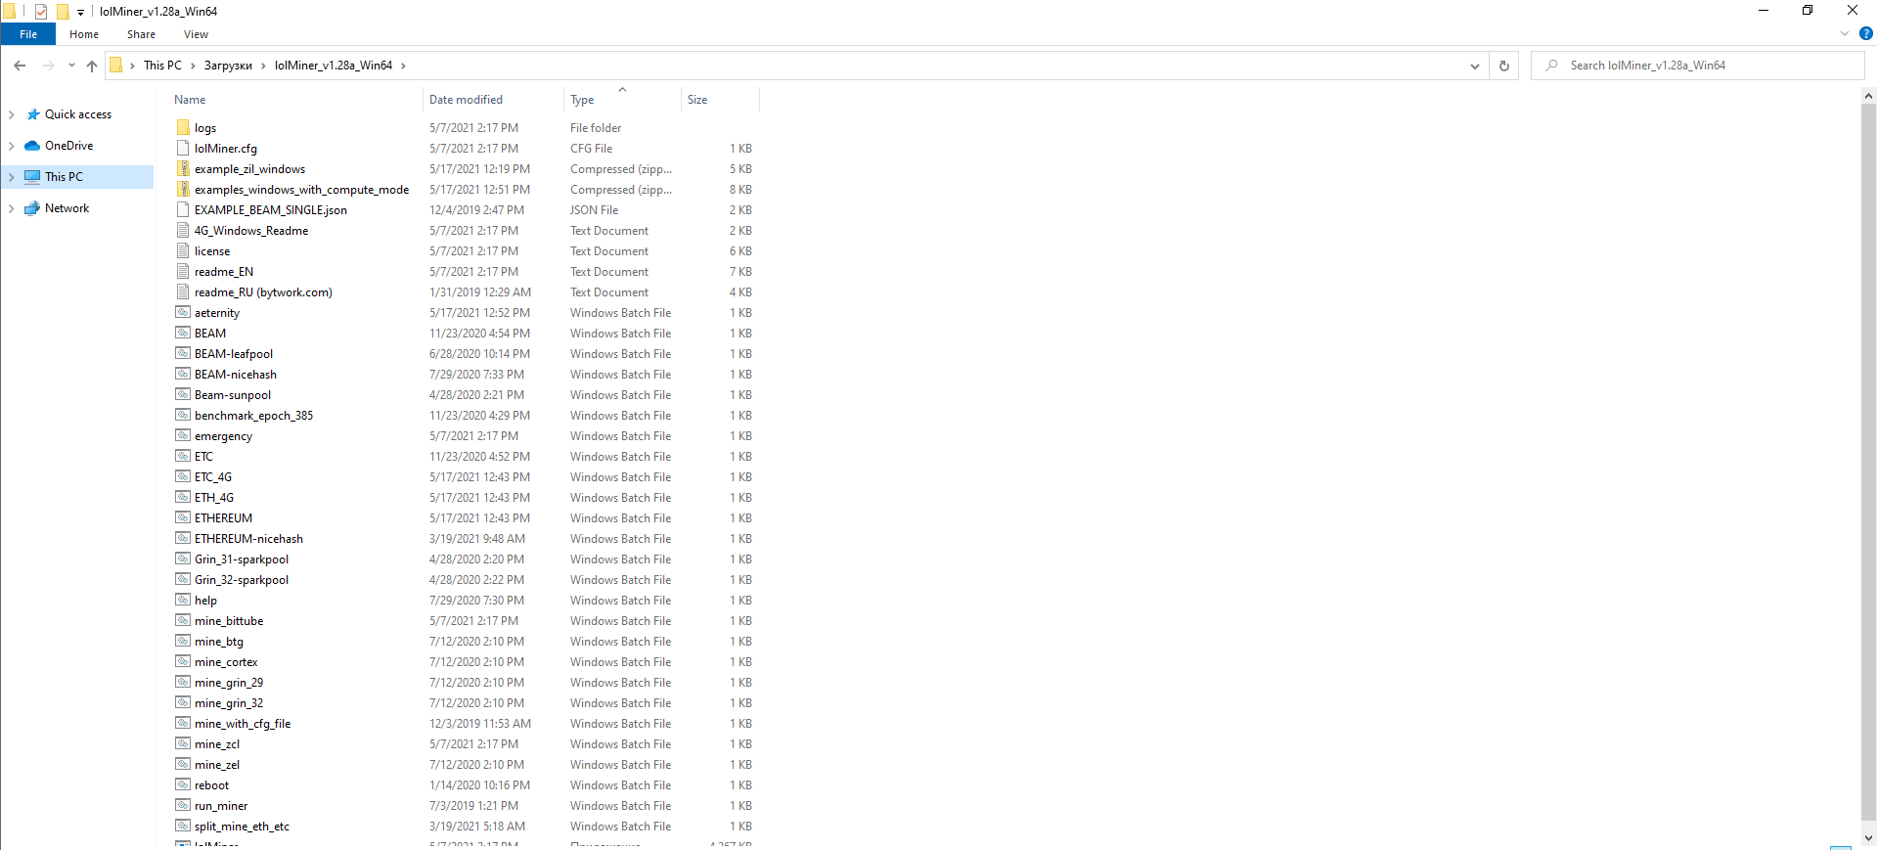Select the example_zil_windows zip icon

click(x=183, y=168)
